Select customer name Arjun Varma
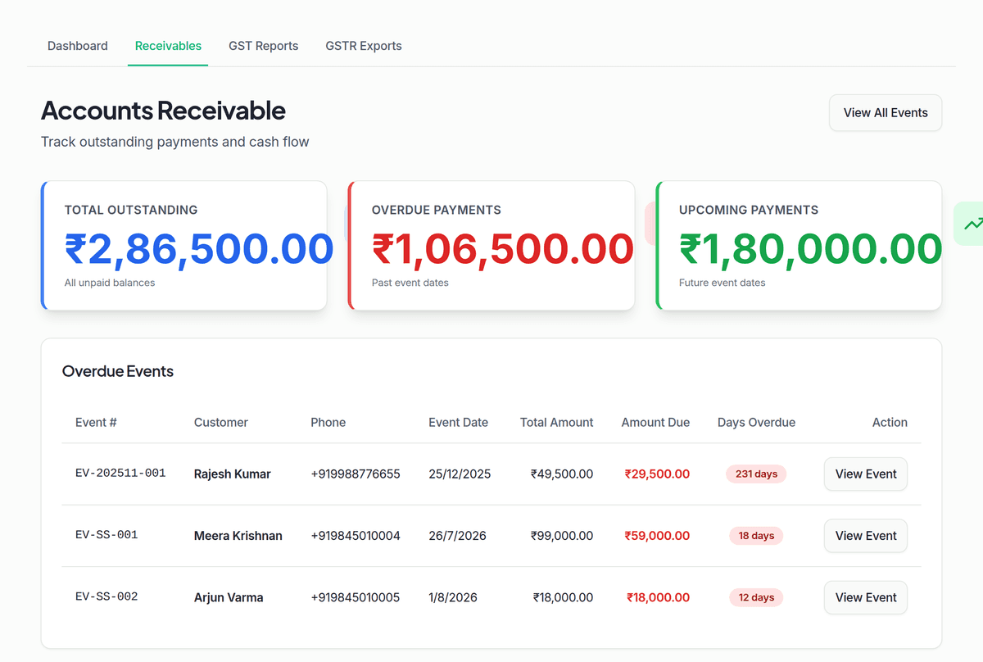The image size is (983, 662). click(229, 597)
